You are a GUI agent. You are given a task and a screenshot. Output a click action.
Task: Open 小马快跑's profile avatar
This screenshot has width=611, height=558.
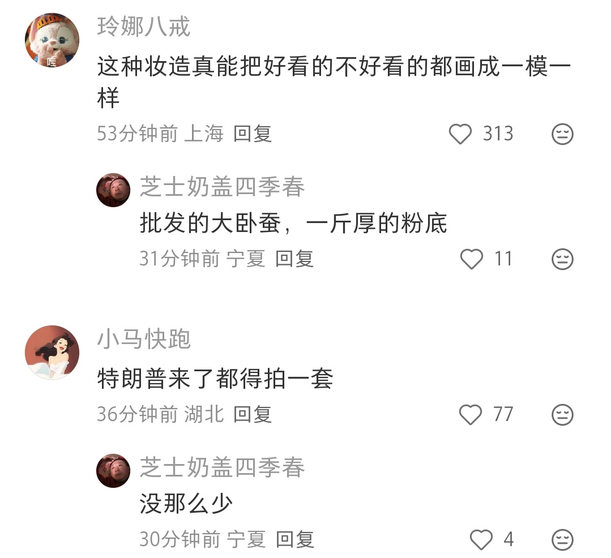coord(52,353)
